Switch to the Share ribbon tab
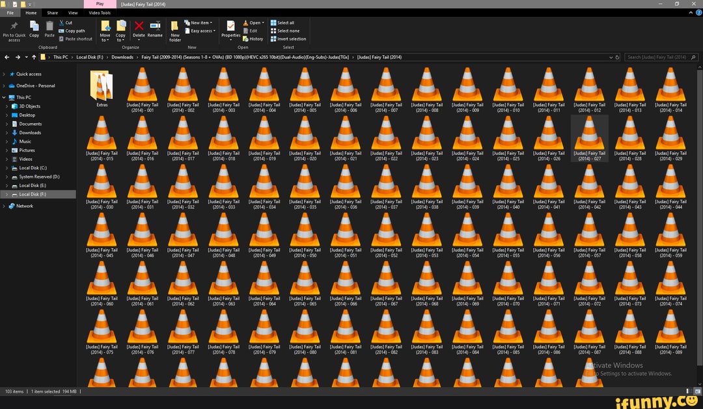Screen dimensions: 703x409 coord(53,13)
